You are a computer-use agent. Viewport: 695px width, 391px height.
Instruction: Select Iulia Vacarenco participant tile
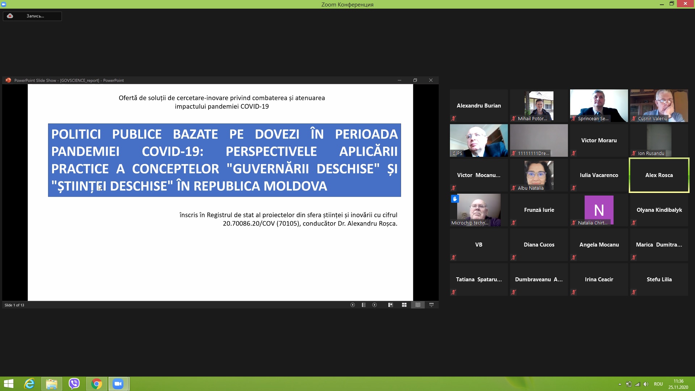tap(599, 175)
